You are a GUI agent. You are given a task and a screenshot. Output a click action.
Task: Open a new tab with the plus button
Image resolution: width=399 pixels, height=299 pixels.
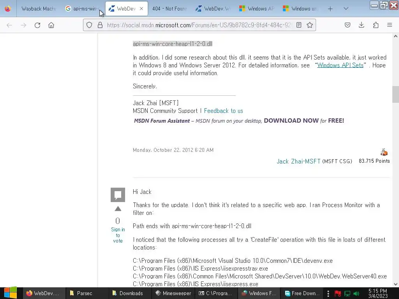[330, 9]
